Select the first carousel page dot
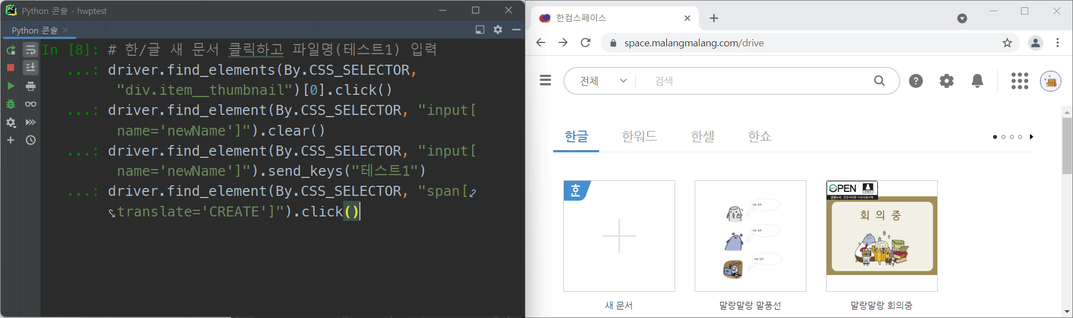Image resolution: width=1073 pixels, height=318 pixels. tap(995, 137)
